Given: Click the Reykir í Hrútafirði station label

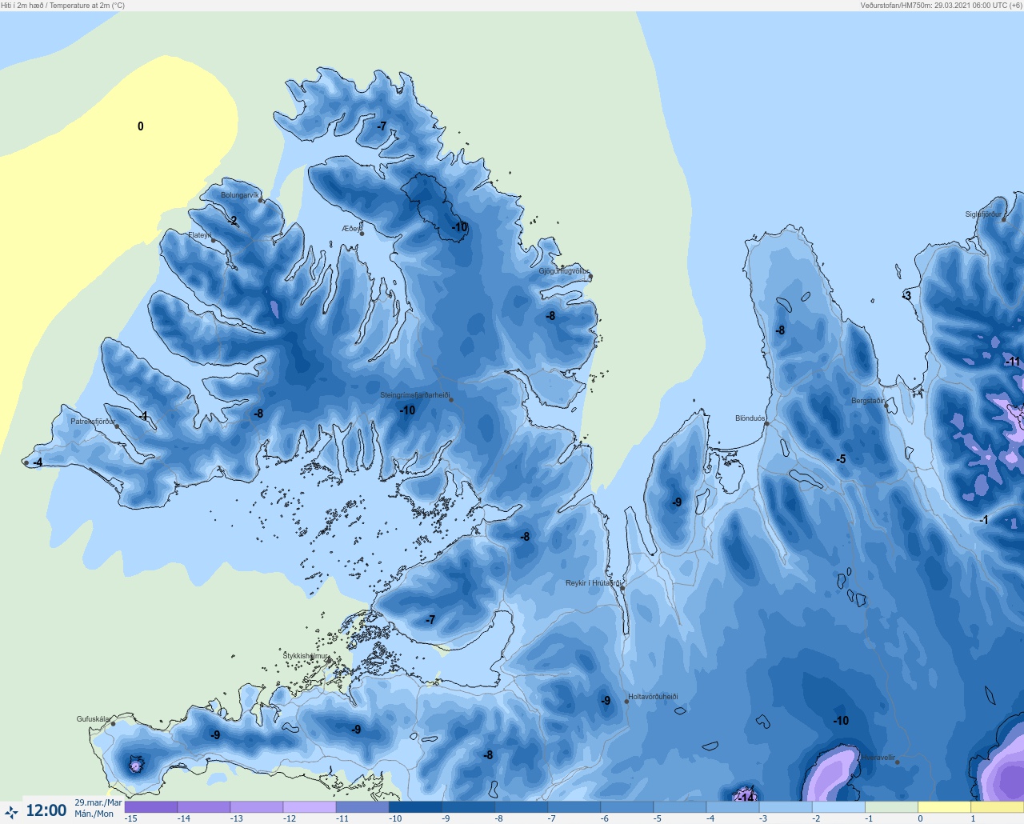Looking at the screenshot, I should pyautogui.click(x=593, y=583).
